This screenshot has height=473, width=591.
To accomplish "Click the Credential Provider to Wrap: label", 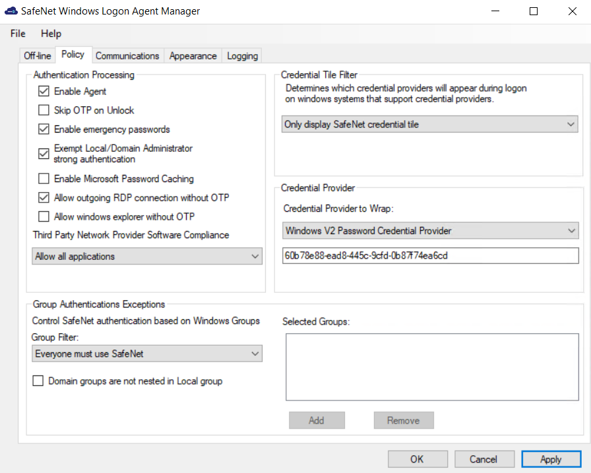I will [338, 208].
